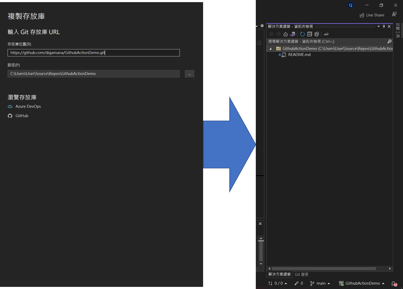Open pending changes pencil indicator in status bar
403x289 pixels.
click(x=299, y=283)
